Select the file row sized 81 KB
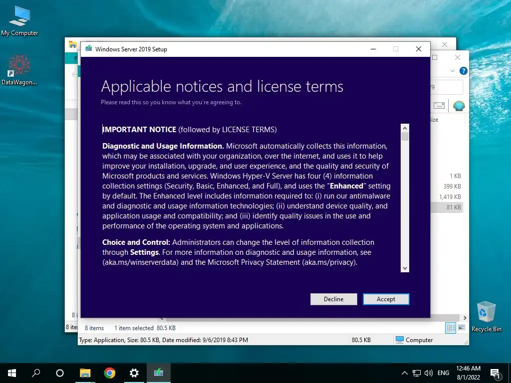 tap(447, 207)
